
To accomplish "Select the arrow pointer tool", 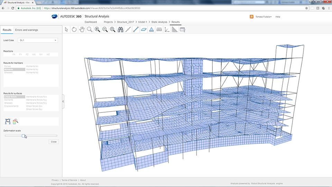I will coord(67,30).
